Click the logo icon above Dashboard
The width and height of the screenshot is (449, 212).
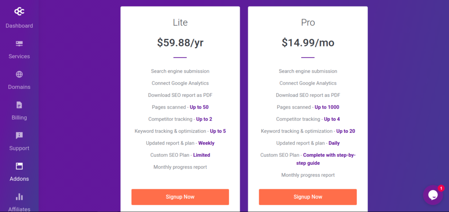click(x=19, y=11)
